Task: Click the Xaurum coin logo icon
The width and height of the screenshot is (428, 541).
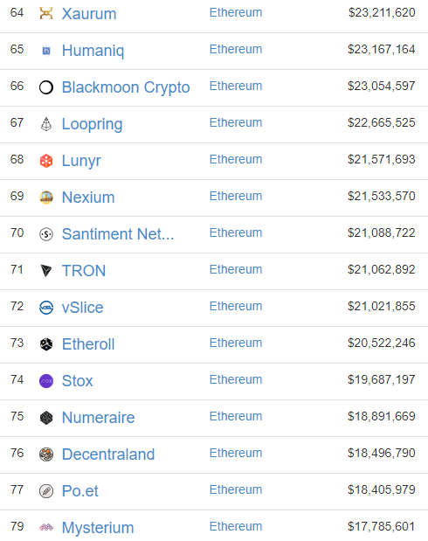Action: coord(46,13)
